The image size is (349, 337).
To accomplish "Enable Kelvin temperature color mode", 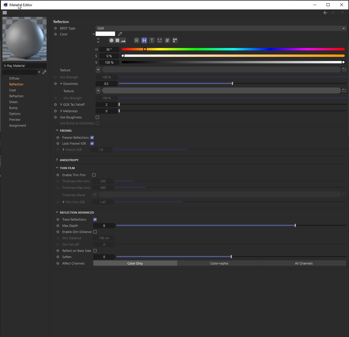I will pyautogui.click(x=152, y=40).
